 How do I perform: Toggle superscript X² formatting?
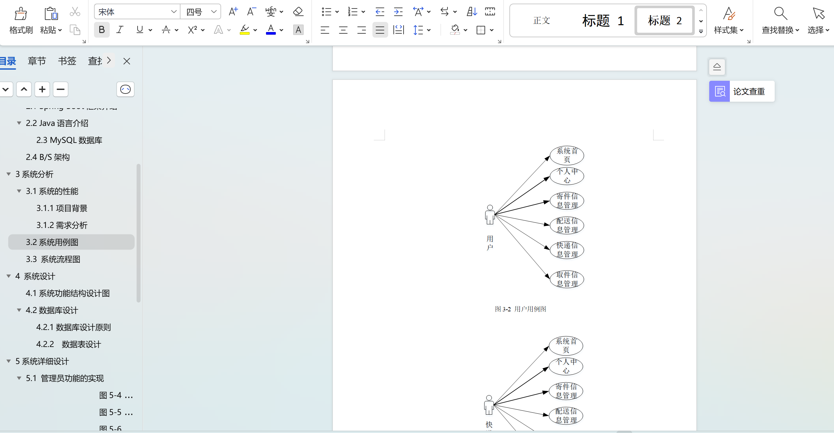[192, 30]
